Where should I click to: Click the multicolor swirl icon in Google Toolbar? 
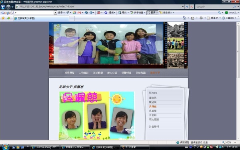74,12
